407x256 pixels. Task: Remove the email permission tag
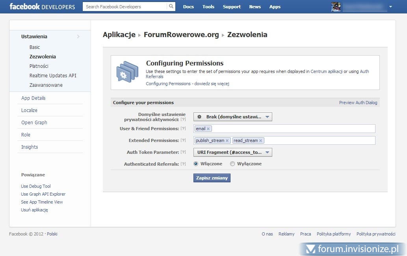208,129
